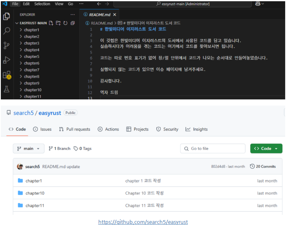Open the Extensions view with warning badge

point(7,75)
